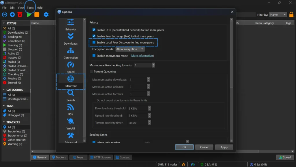The width and height of the screenshot is (296, 167).
Task: Click the Add torrent file plus icon
Action: [12, 14]
